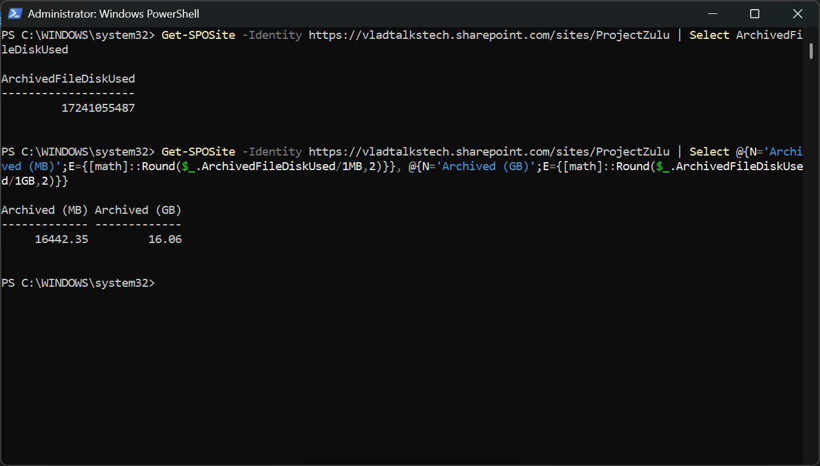Screen dimensions: 820x466
Task: Click -Identity in the second command
Action: 272,152
